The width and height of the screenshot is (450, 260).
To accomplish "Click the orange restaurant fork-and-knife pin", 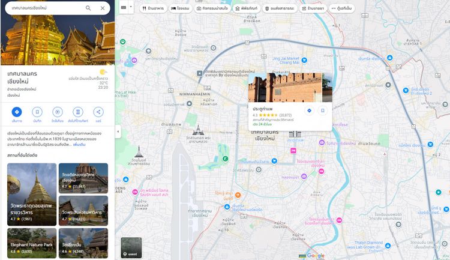I will coord(238,195).
